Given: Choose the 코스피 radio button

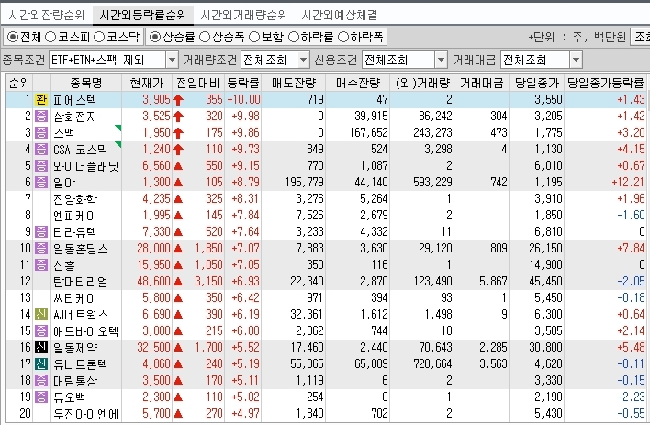Looking at the screenshot, I should (50, 37).
